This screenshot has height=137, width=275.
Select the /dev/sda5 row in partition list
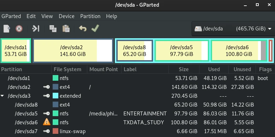tap(137, 114)
